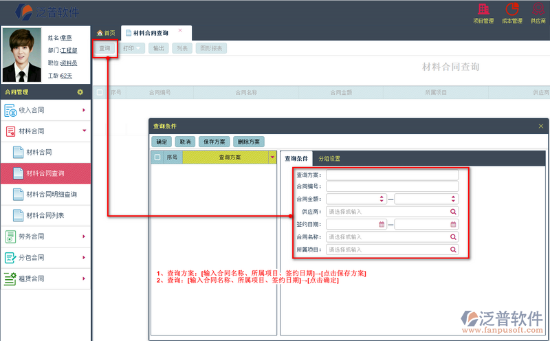
Task: Open calendar for 签约日期 end date
Action: tap(453, 224)
